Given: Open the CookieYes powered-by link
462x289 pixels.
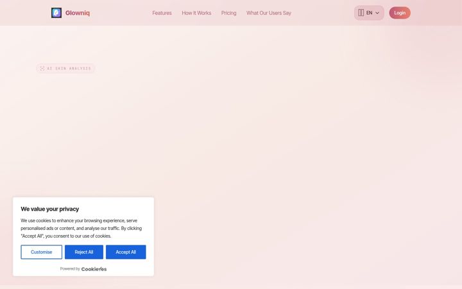Looking at the screenshot, I should pyautogui.click(x=94, y=269).
